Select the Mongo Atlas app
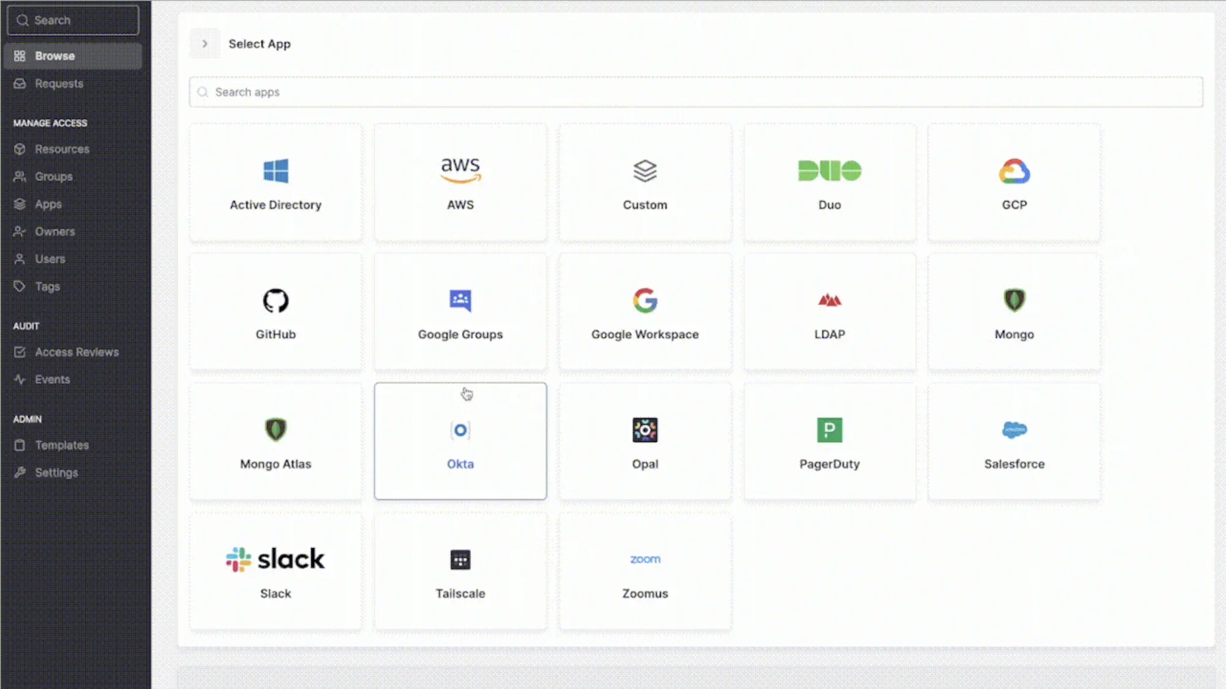The image size is (1226, 689). pyautogui.click(x=275, y=441)
